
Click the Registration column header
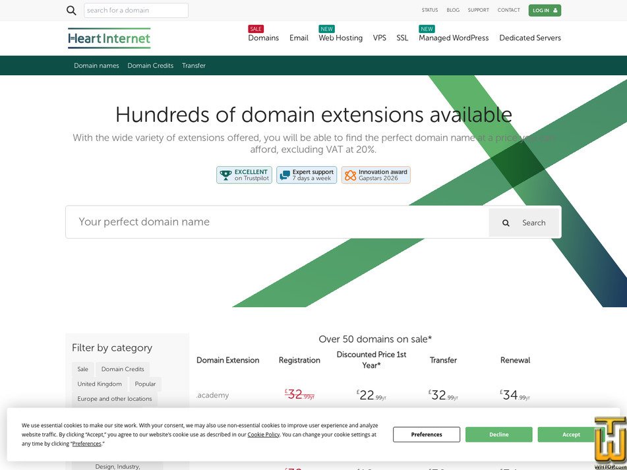coord(299,360)
